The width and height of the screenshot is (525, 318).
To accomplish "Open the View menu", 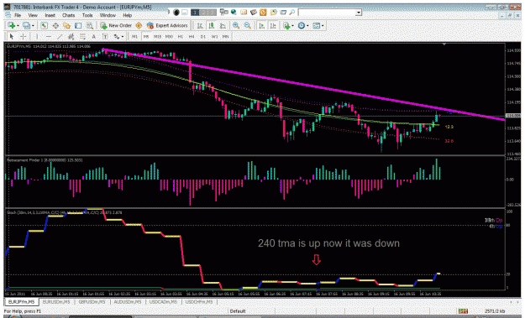I will tap(33, 15).
